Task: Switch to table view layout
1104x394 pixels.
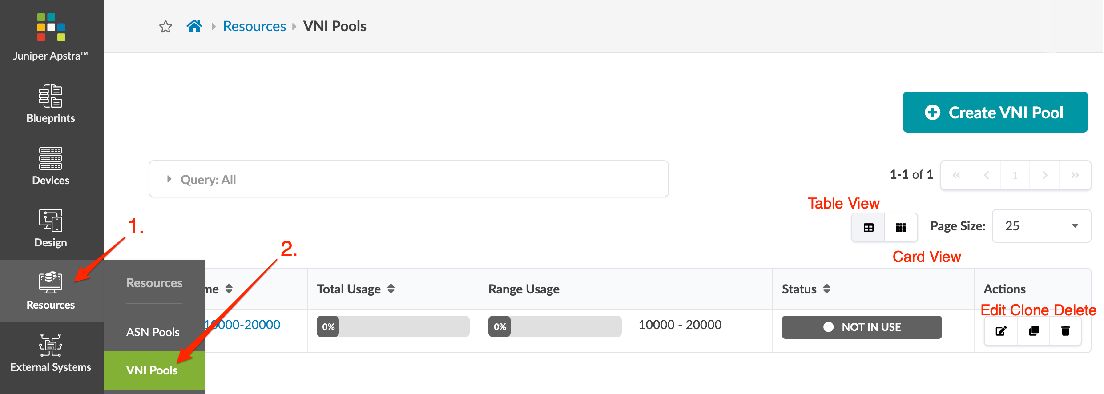Action: pyautogui.click(x=868, y=228)
